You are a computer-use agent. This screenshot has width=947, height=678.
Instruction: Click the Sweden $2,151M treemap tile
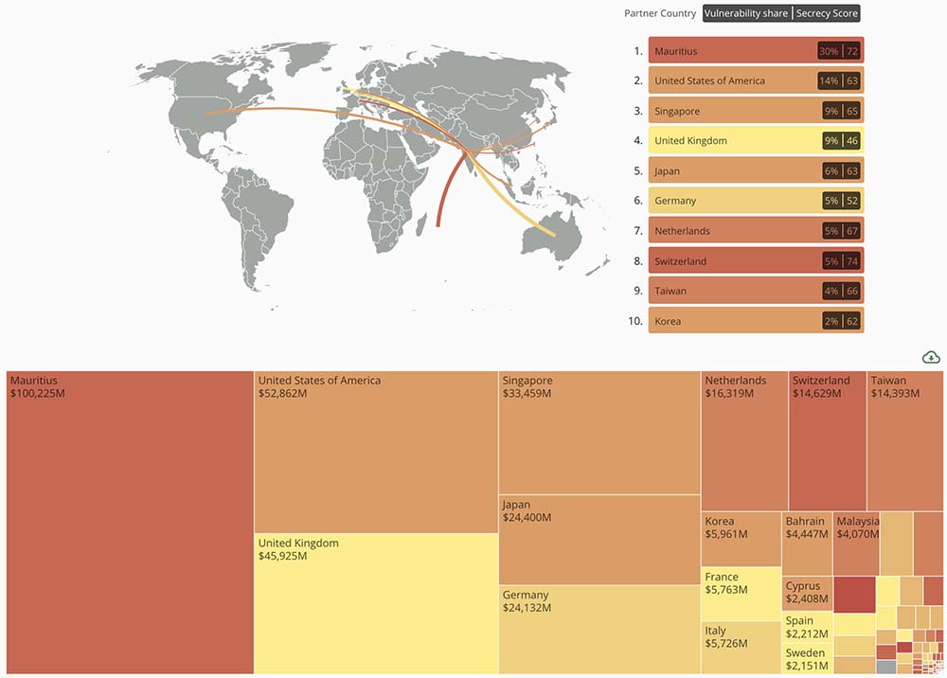[808, 659]
